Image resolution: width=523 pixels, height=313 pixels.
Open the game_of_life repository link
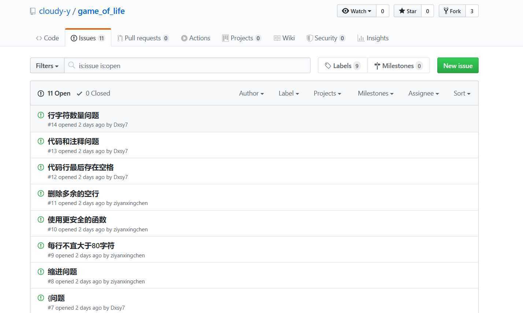[x=101, y=11]
